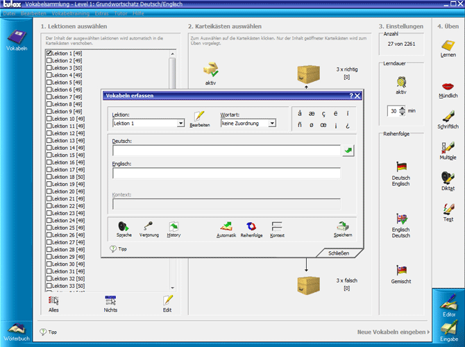Click lesson list scrollbar up arrow

pos(172,53)
